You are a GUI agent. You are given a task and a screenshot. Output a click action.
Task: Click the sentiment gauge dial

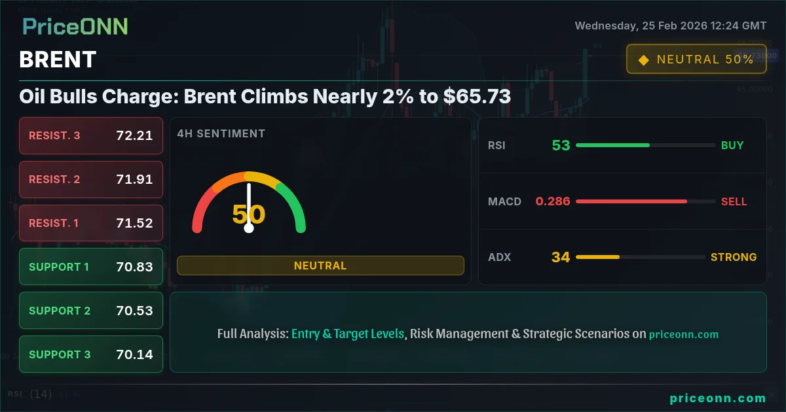[249, 202]
